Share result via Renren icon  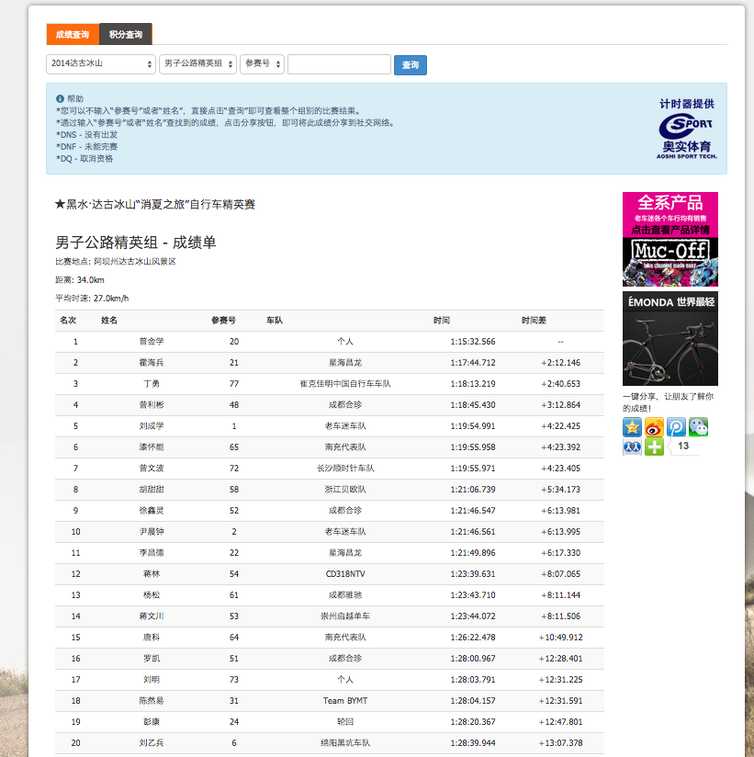[632, 446]
